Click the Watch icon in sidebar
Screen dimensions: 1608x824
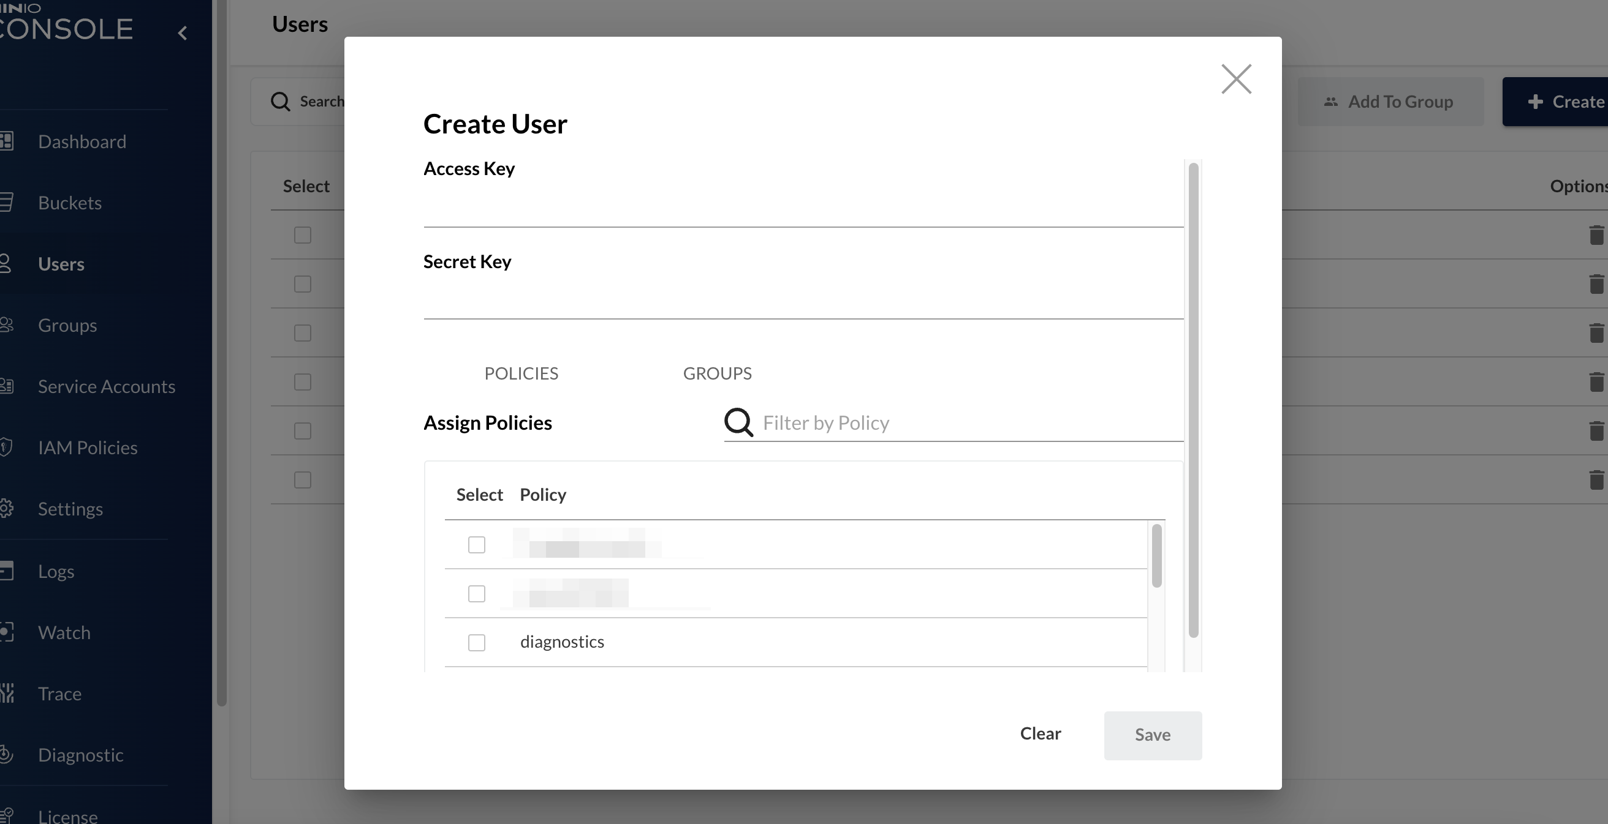click(x=6, y=632)
